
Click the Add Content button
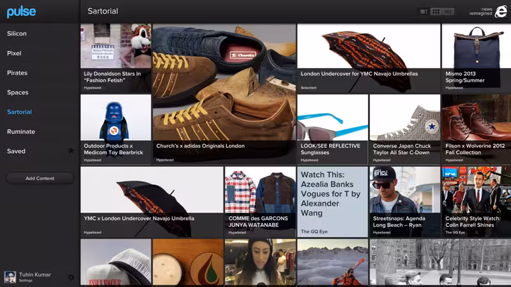pos(40,179)
